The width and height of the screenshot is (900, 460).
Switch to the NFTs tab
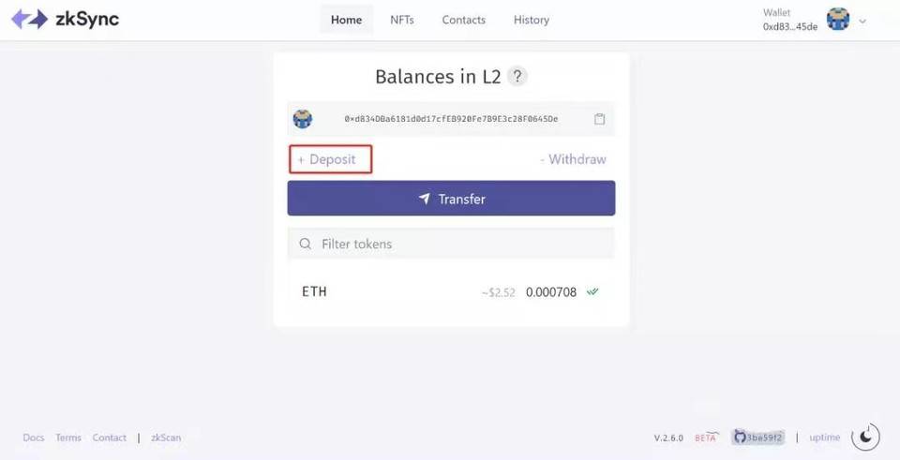[x=402, y=20]
